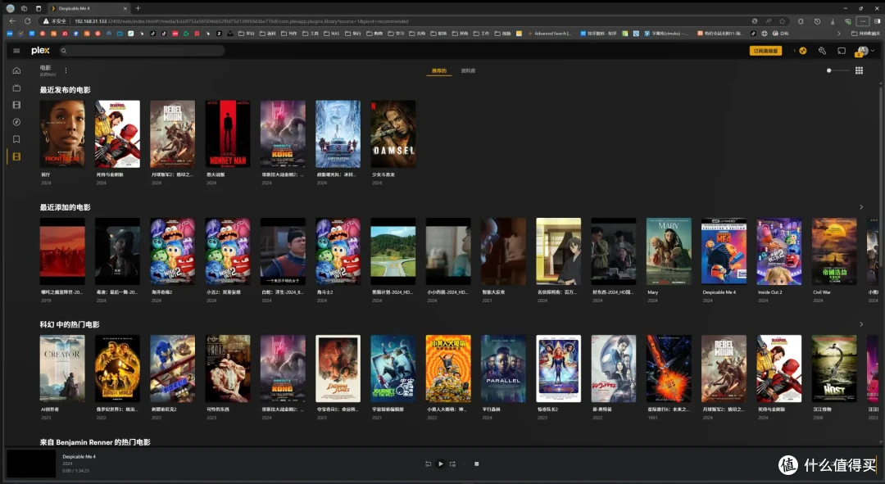885x484 pixels.
Task: Go to Home in Plex sidebar
Action: (x=16, y=70)
